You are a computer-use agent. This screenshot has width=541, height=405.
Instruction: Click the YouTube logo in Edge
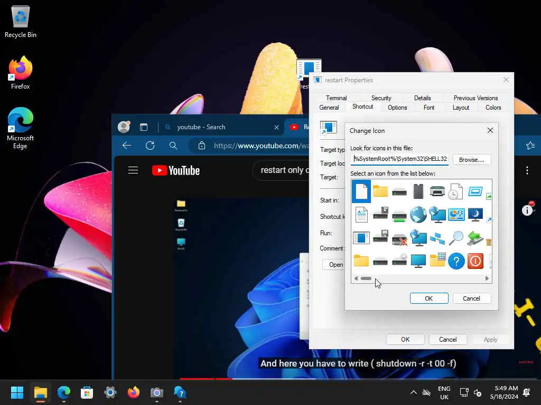coord(176,170)
